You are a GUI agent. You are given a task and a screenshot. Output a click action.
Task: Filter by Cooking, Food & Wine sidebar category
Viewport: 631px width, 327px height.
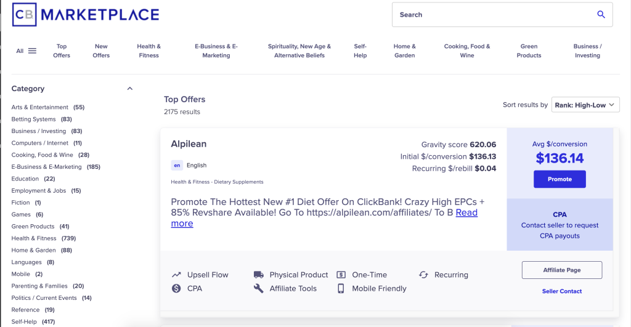point(51,155)
